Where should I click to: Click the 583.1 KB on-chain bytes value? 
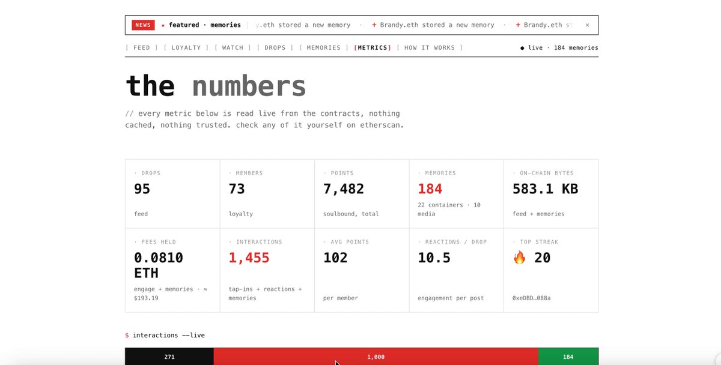pyautogui.click(x=546, y=189)
